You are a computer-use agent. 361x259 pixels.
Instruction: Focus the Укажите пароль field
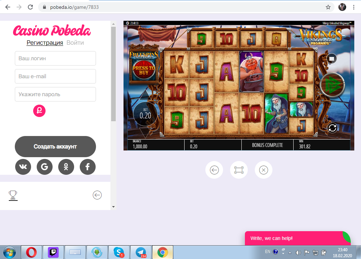point(55,94)
